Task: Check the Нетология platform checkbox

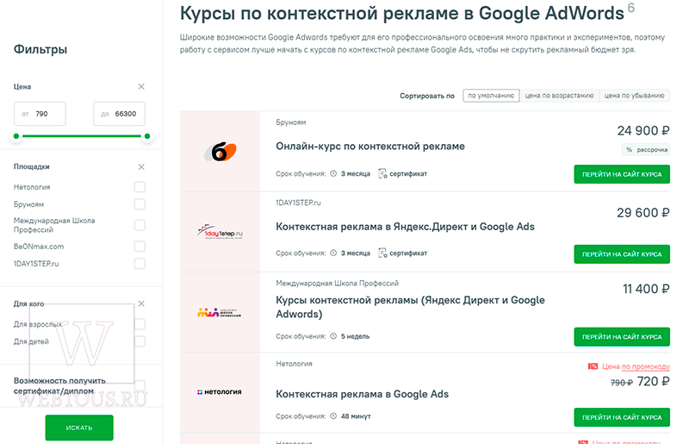Action: tap(140, 187)
